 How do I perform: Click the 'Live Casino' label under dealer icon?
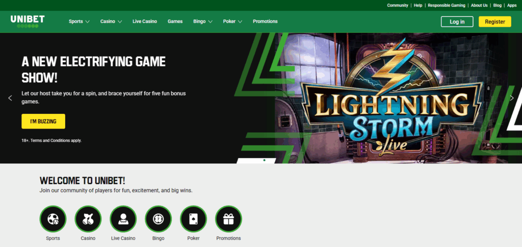123,238
